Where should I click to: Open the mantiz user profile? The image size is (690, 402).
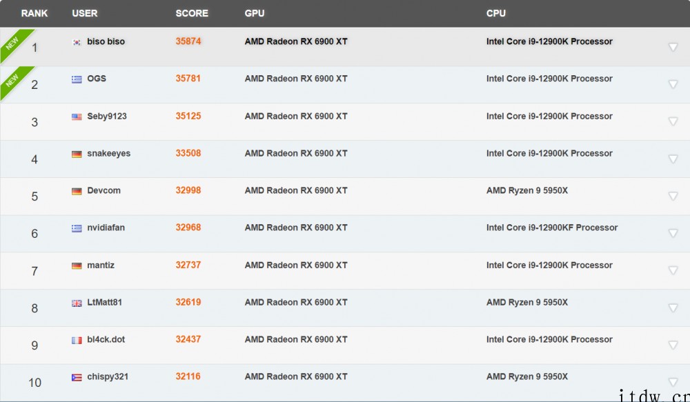pyautogui.click(x=101, y=265)
